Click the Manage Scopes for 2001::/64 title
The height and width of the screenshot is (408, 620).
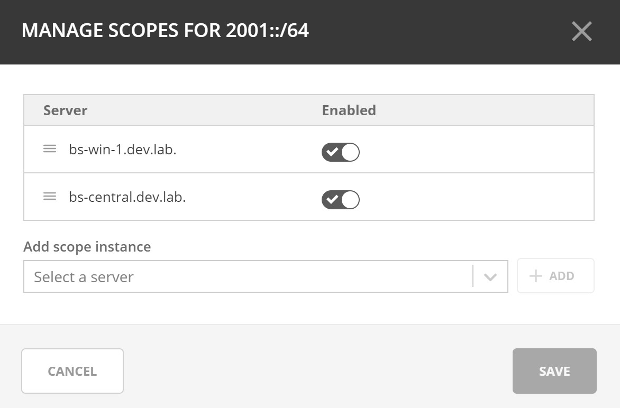pos(165,31)
